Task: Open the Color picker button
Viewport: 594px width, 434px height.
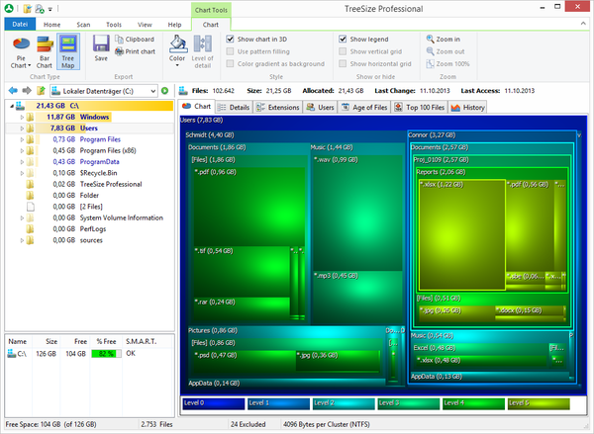Action: tap(177, 50)
